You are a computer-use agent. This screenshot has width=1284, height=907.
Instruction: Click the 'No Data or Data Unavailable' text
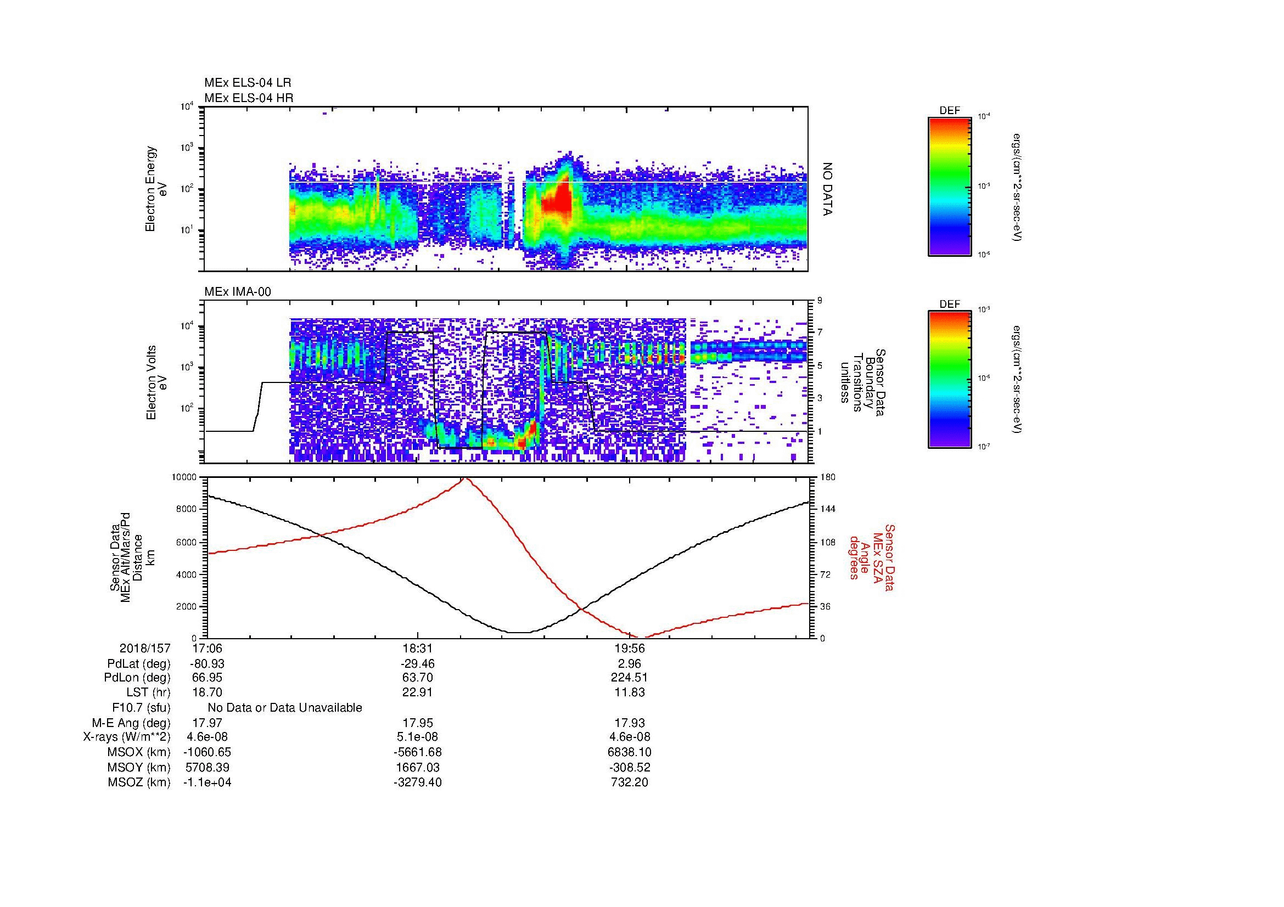285,707
